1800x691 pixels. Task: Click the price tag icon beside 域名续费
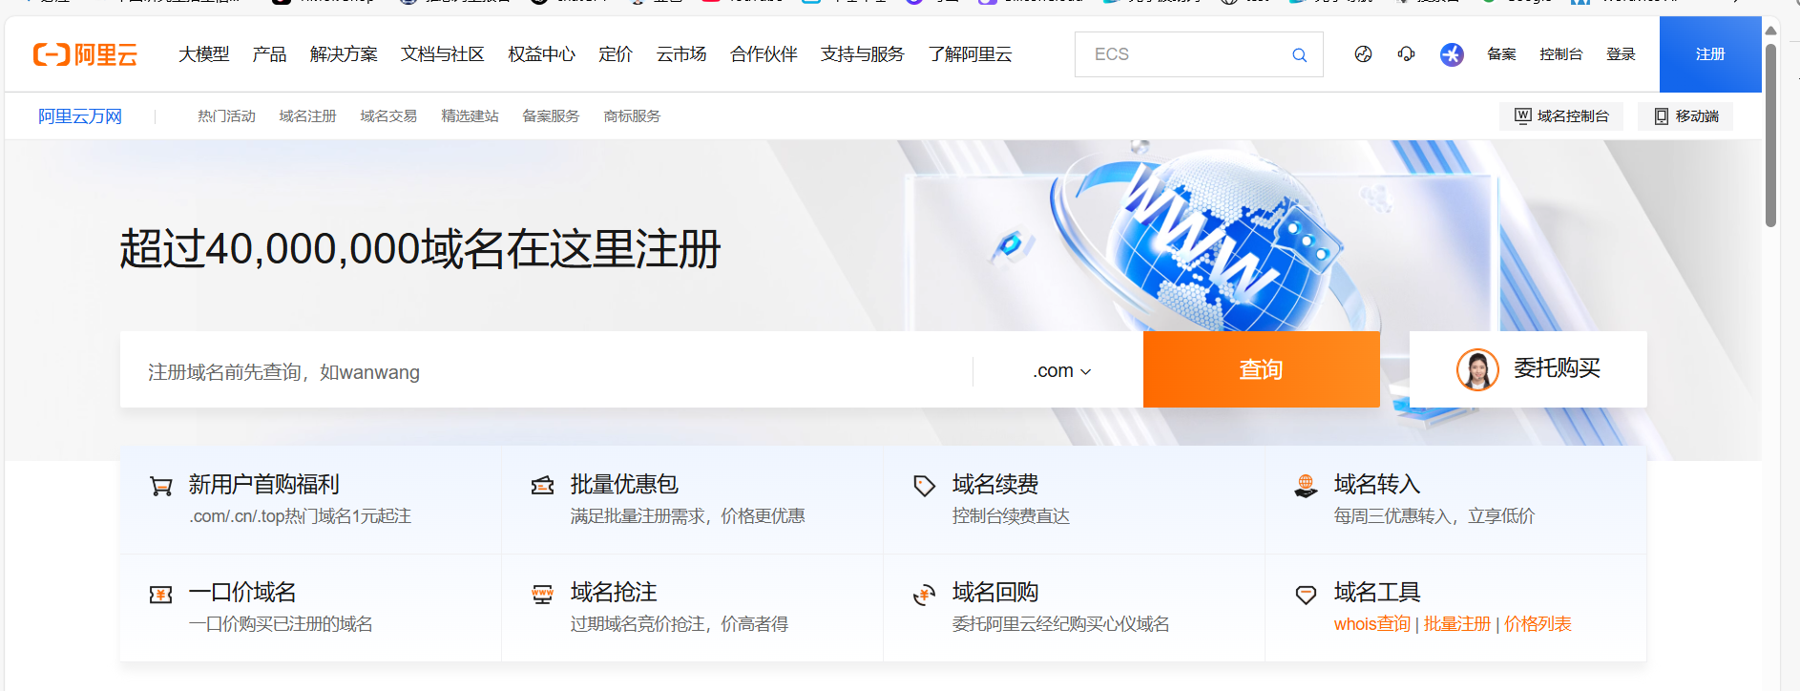924,486
